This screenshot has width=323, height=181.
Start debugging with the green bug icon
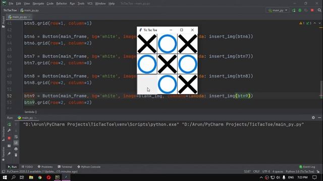[x=300, y=10]
